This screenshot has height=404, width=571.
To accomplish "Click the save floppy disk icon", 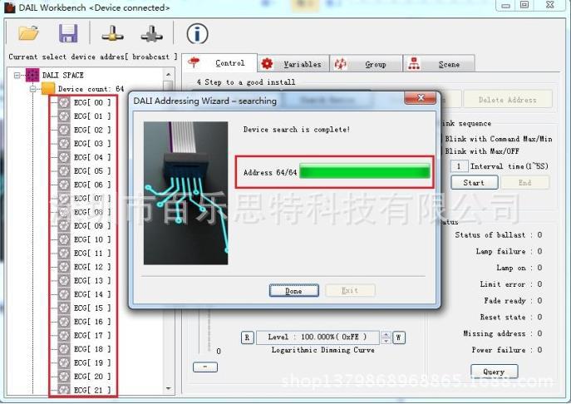I will (x=68, y=33).
